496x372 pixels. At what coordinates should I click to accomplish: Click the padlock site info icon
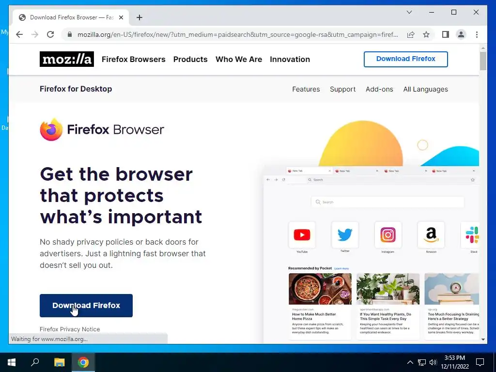(70, 34)
